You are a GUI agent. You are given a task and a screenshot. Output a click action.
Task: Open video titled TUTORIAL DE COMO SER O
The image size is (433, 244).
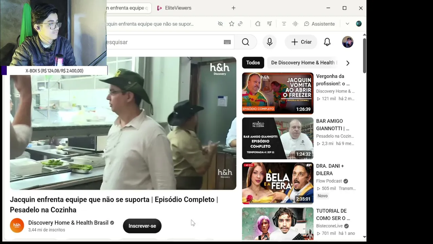(333, 215)
